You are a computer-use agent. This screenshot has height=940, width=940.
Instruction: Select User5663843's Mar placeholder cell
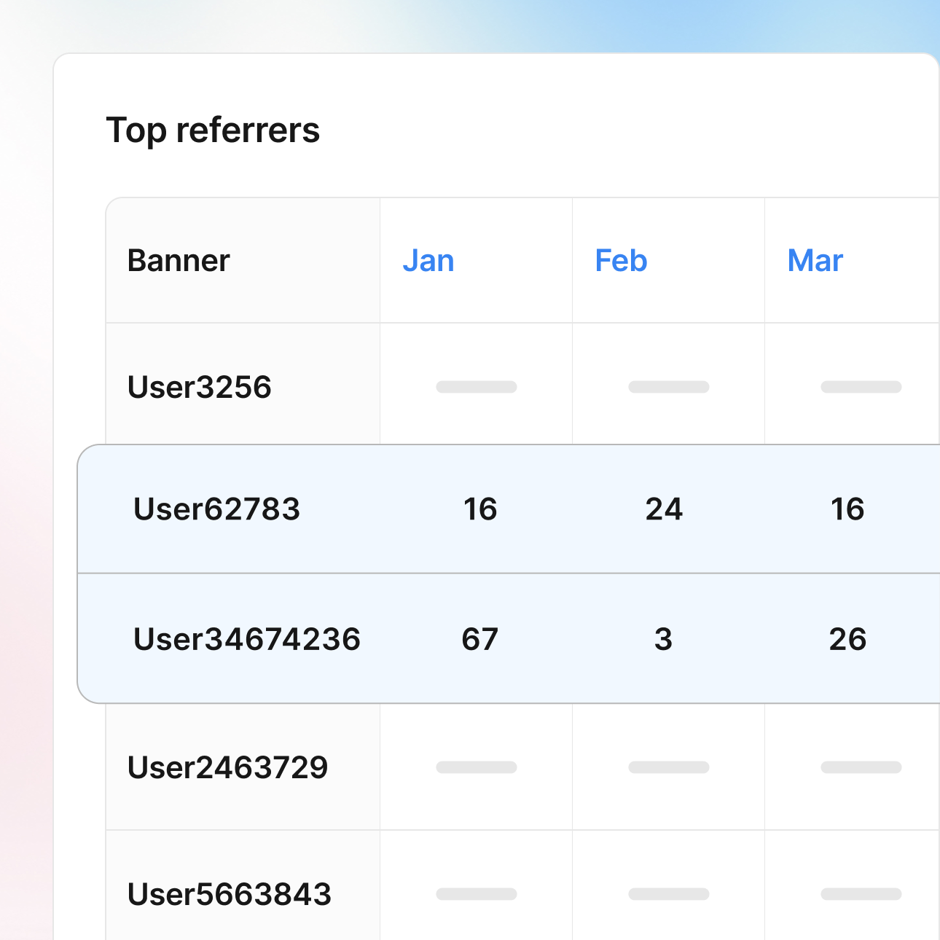pos(861,894)
